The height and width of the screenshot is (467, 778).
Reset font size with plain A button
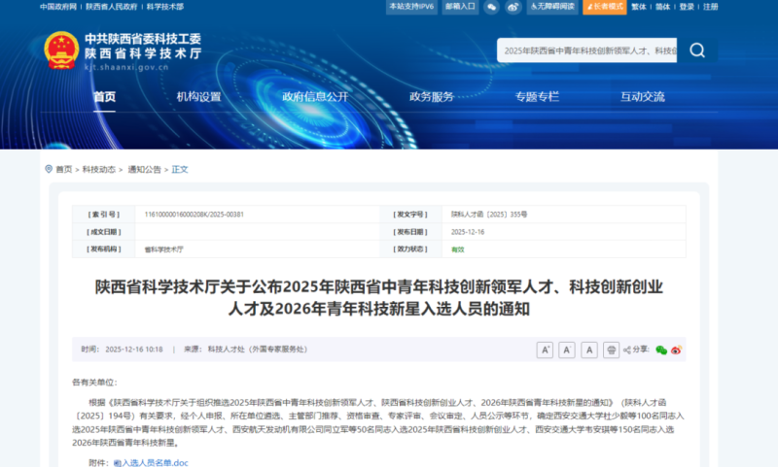pos(589,350)
